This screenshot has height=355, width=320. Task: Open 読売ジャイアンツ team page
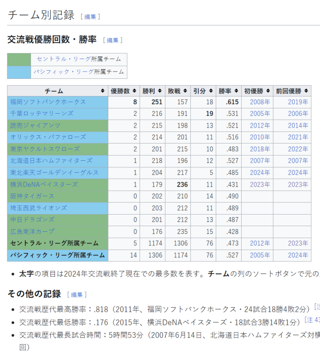click(x=35, y=125)
